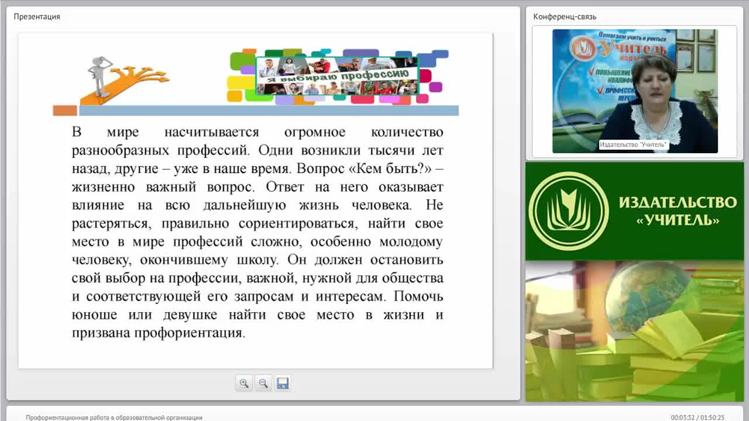Zoom in on the presentation slide
Image resolution: width=749 pixels, height=421 pixels.
pyautogui.click(x=244, y=383)
